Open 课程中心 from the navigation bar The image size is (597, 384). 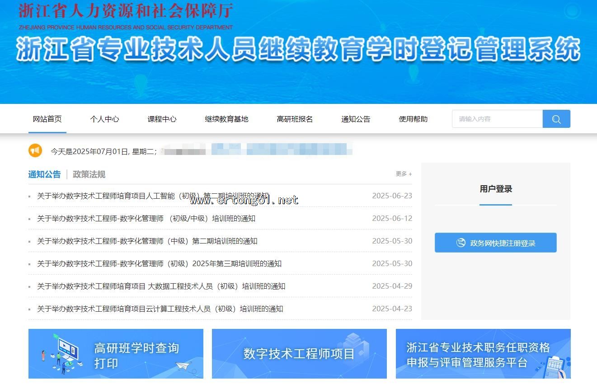pyautogui.click(x=162, y=119)
